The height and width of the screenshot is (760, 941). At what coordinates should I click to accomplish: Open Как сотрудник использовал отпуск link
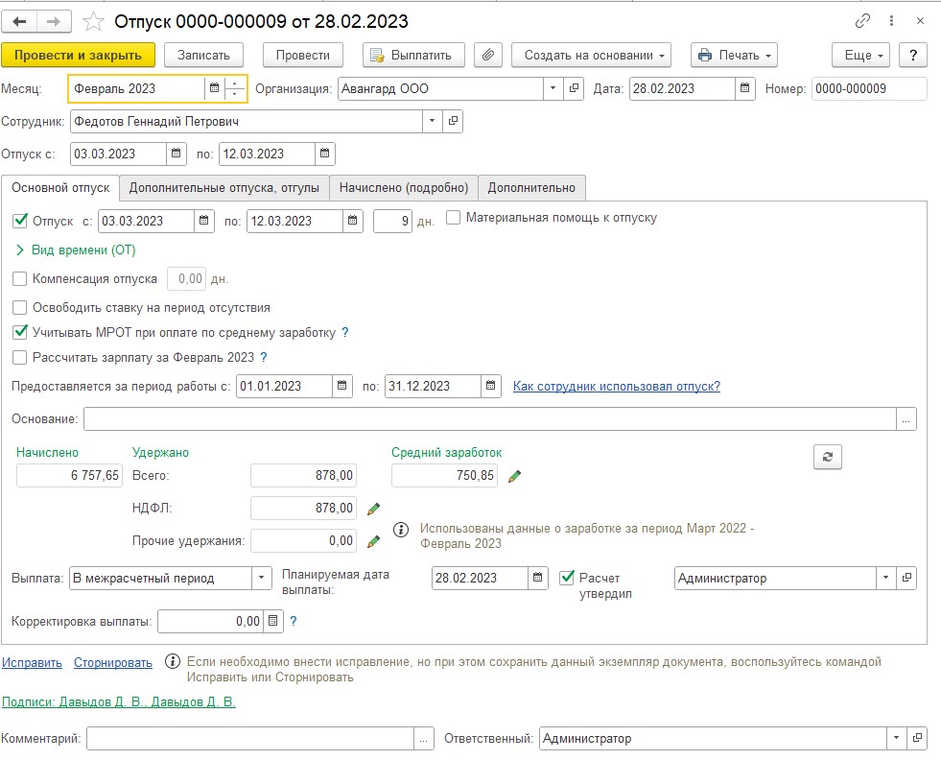point(617,386)
